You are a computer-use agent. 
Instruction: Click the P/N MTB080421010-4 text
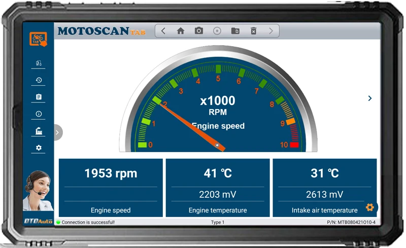pyautogui.click(x=351, y=222)
